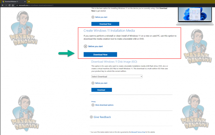Open the Microsoft Terms of Use link

(x=138, y=132)
